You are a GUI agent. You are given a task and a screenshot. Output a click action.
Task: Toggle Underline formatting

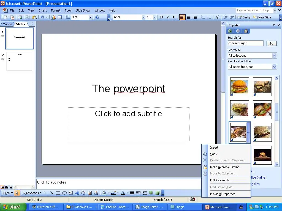click(x=174, y=17)
